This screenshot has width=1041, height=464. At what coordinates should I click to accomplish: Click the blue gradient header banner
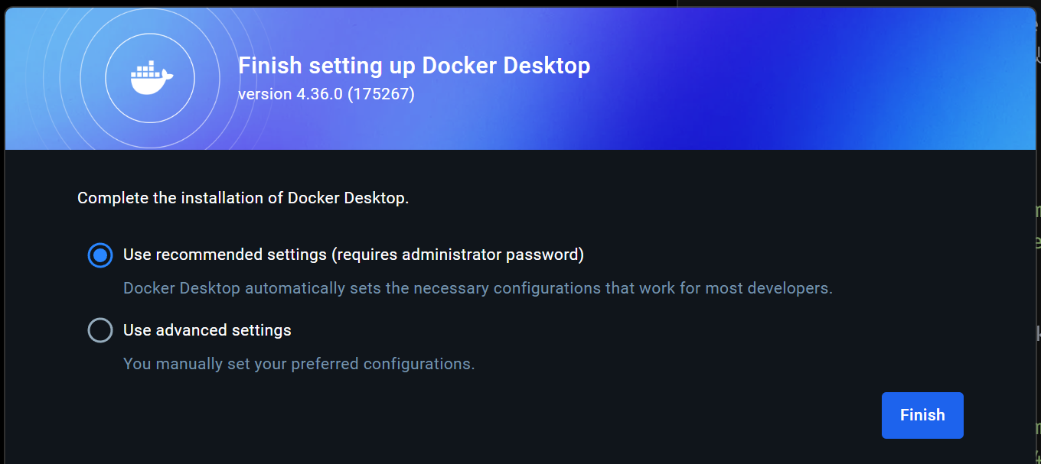click(765, 76)
